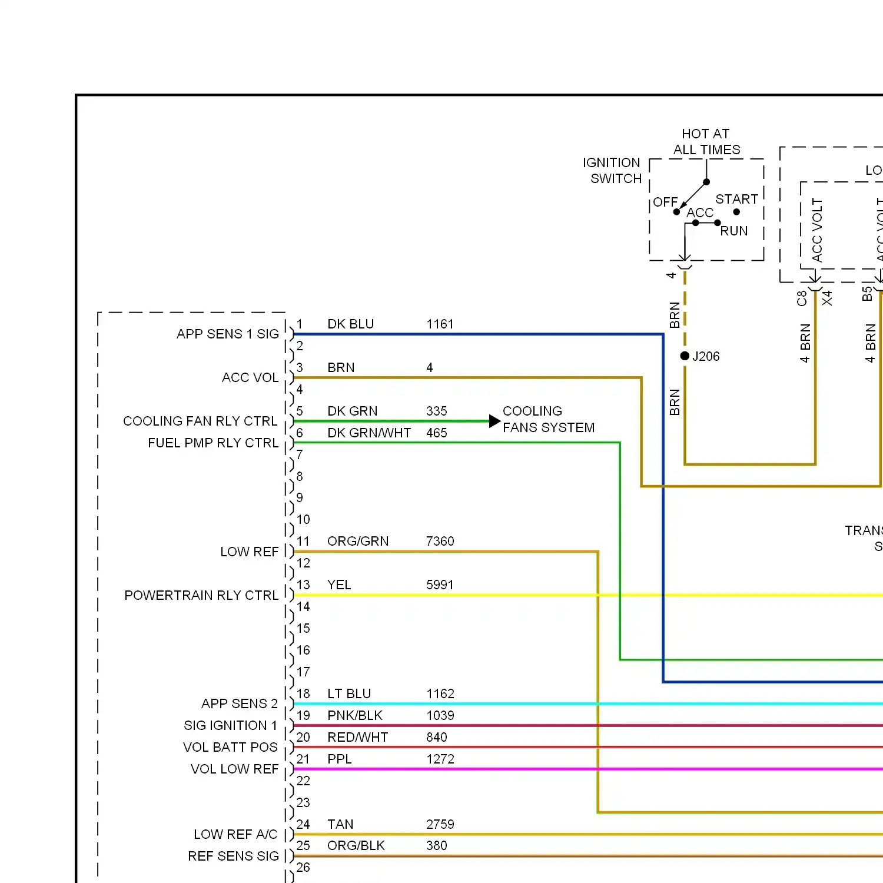This screenshot has height=883, width=883.
Task: Click the POWERTRAIN RLY CTRL label
Action: click(201, 595)
